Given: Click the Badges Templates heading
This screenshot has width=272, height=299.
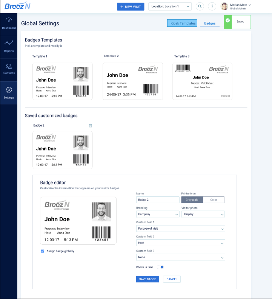Looking at the screenshot, I should pyautogui.click(x=43, y=40).
